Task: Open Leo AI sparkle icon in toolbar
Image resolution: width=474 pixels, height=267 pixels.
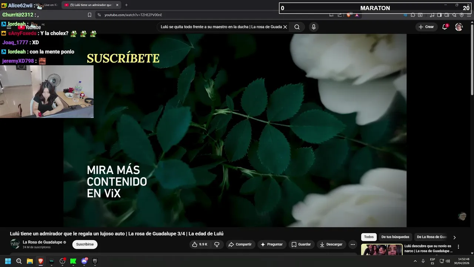Action: pyautogui.click(x=454, y=15)
